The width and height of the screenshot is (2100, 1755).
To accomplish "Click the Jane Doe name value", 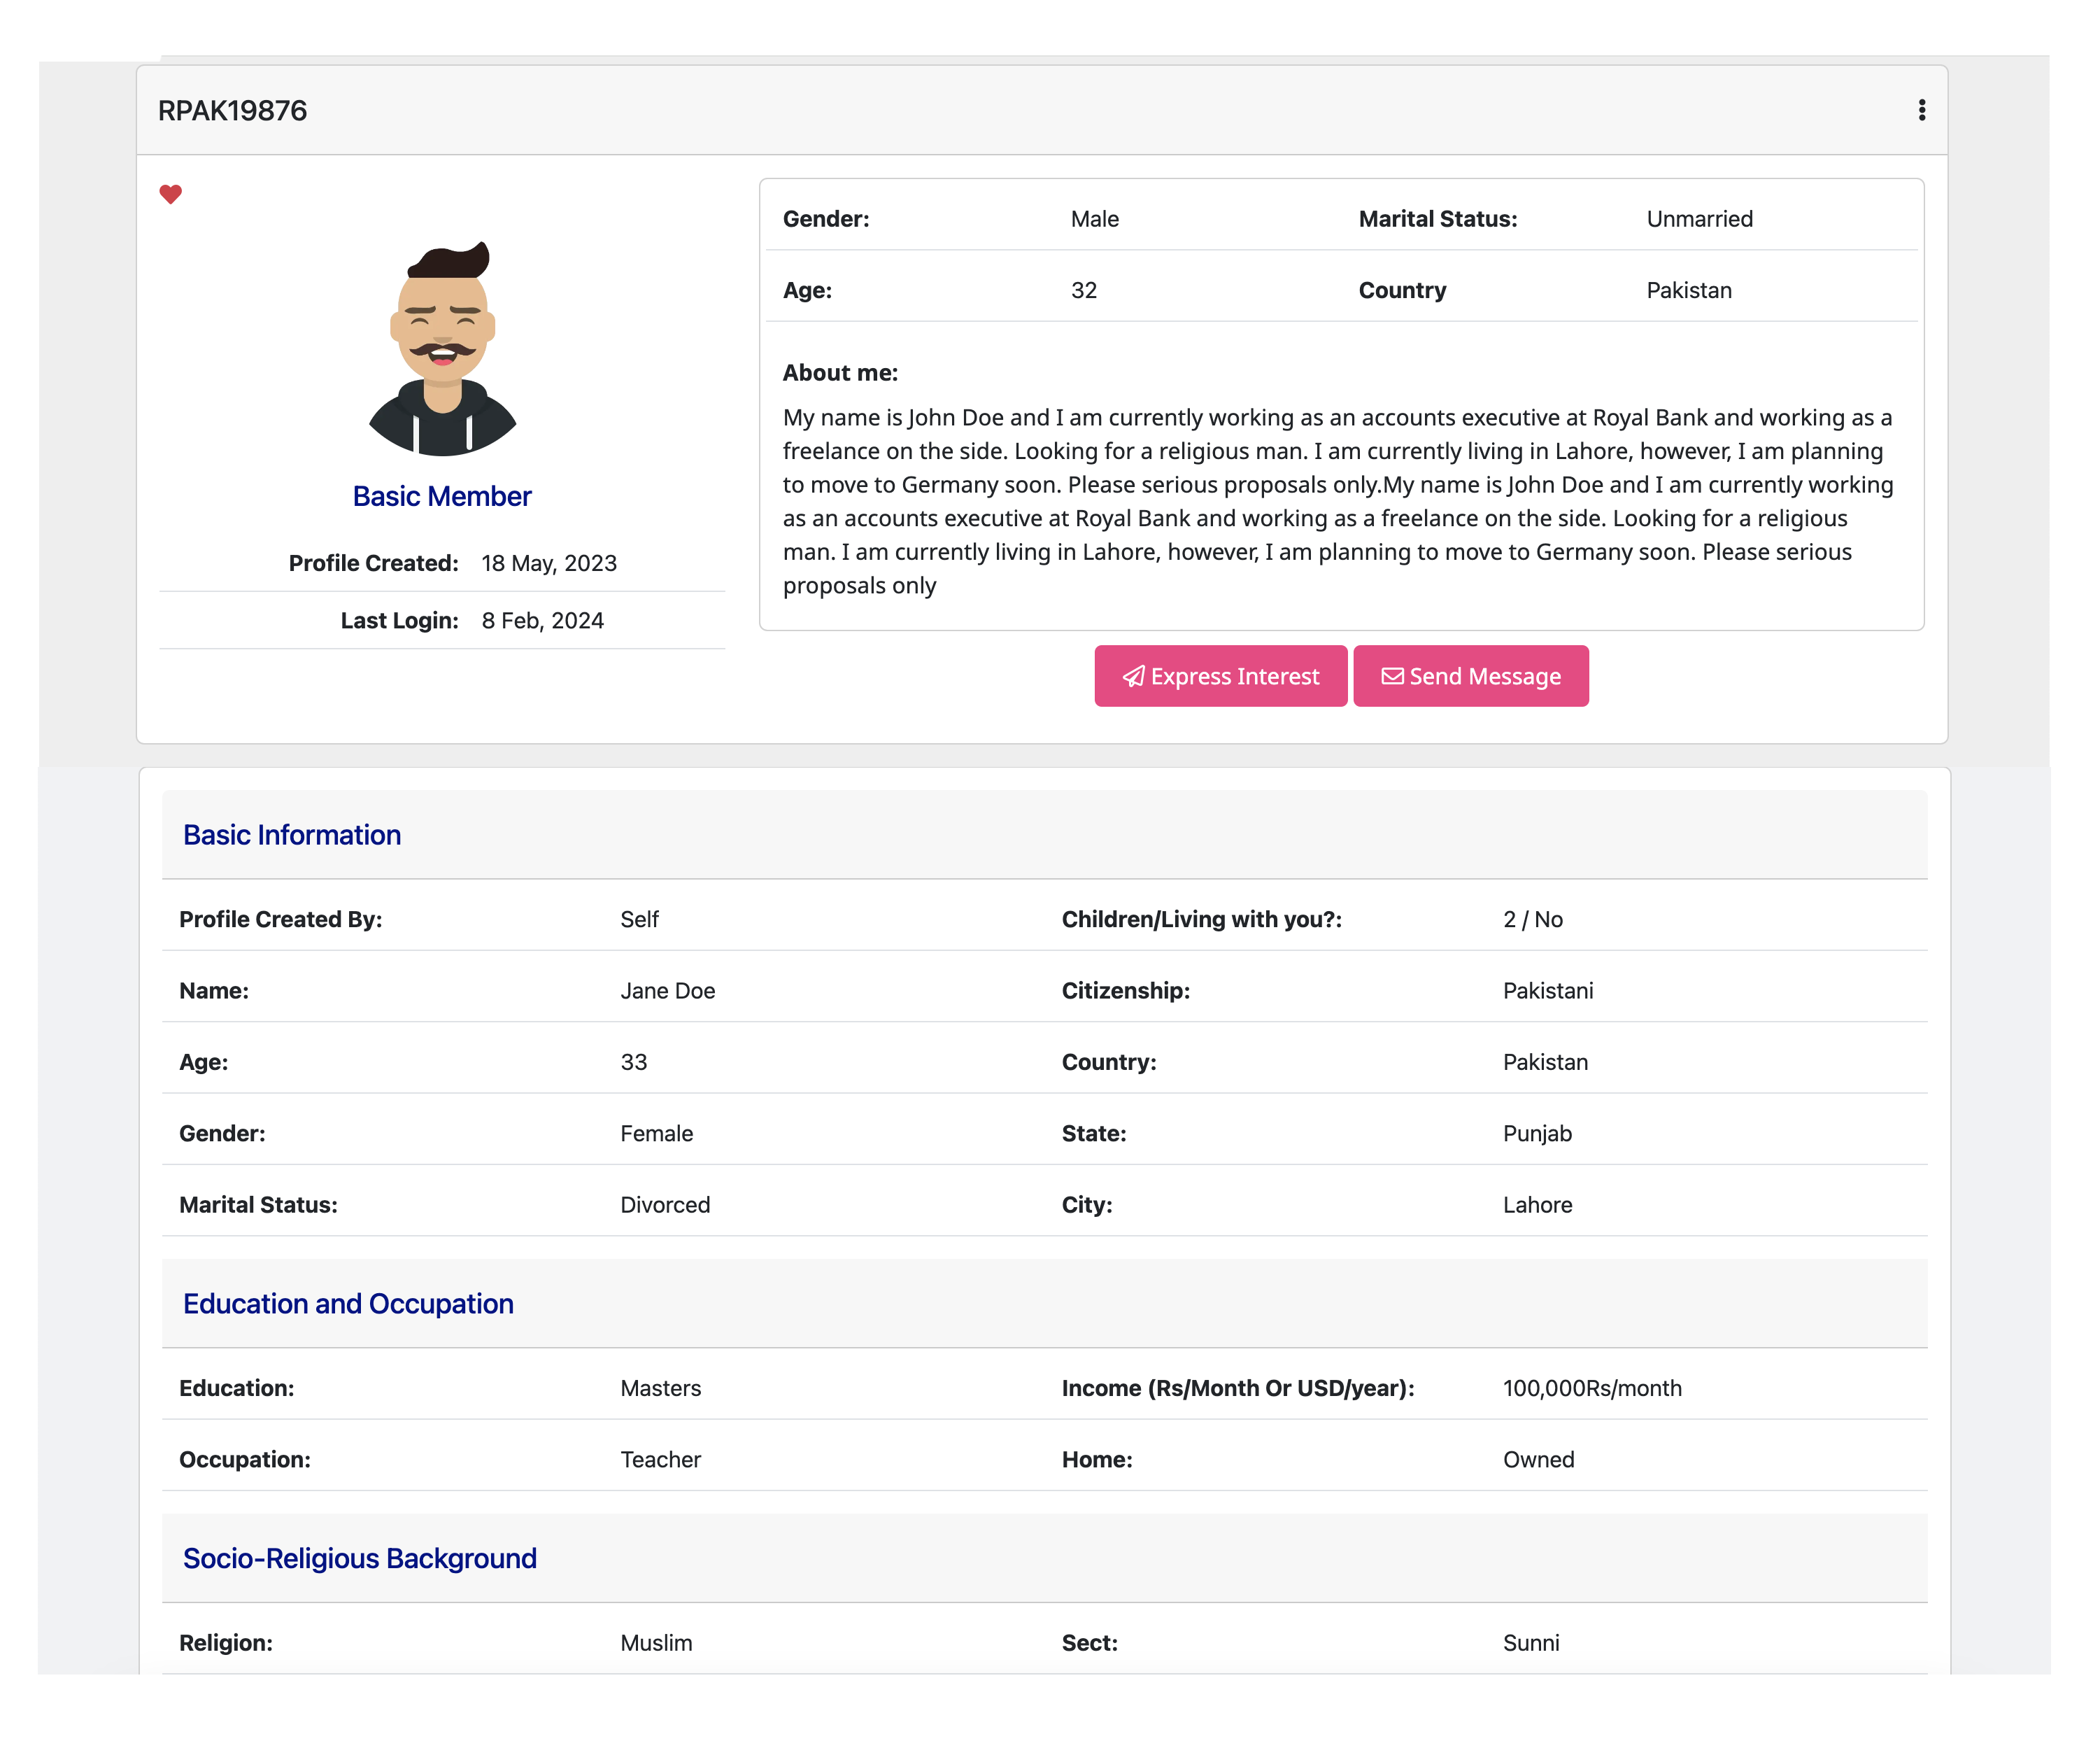I will tap(667, 991).
